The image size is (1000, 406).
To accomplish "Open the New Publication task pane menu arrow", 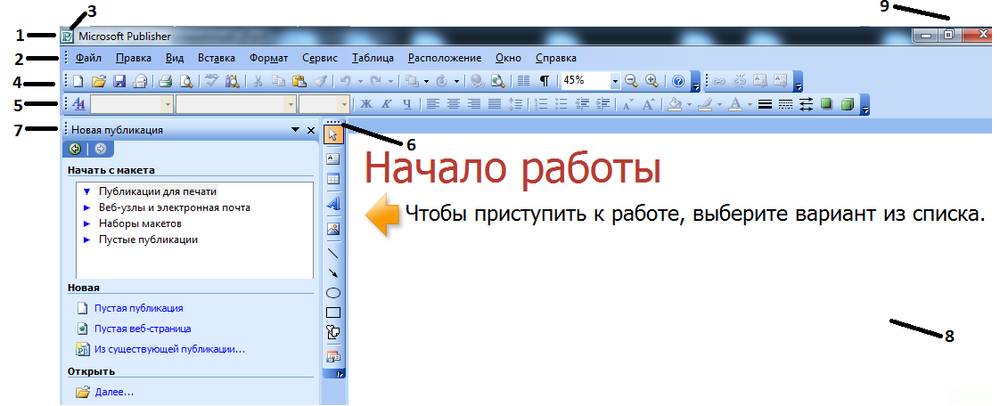I will (295, 130).
